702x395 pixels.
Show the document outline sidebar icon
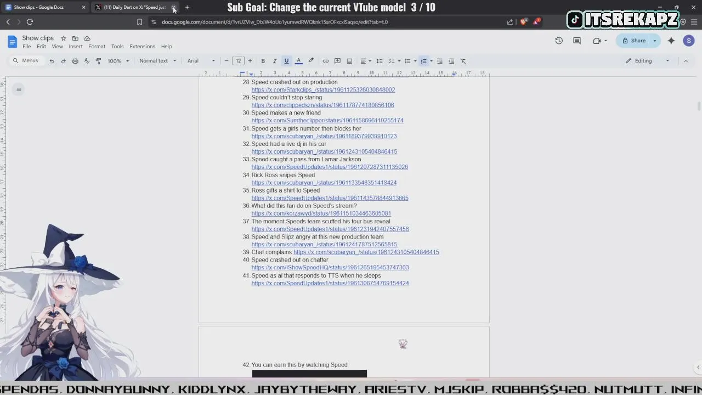tap(19, 89)
